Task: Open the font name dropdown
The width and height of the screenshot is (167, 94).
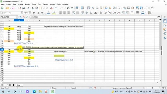Action: click(x=22, y=13)
